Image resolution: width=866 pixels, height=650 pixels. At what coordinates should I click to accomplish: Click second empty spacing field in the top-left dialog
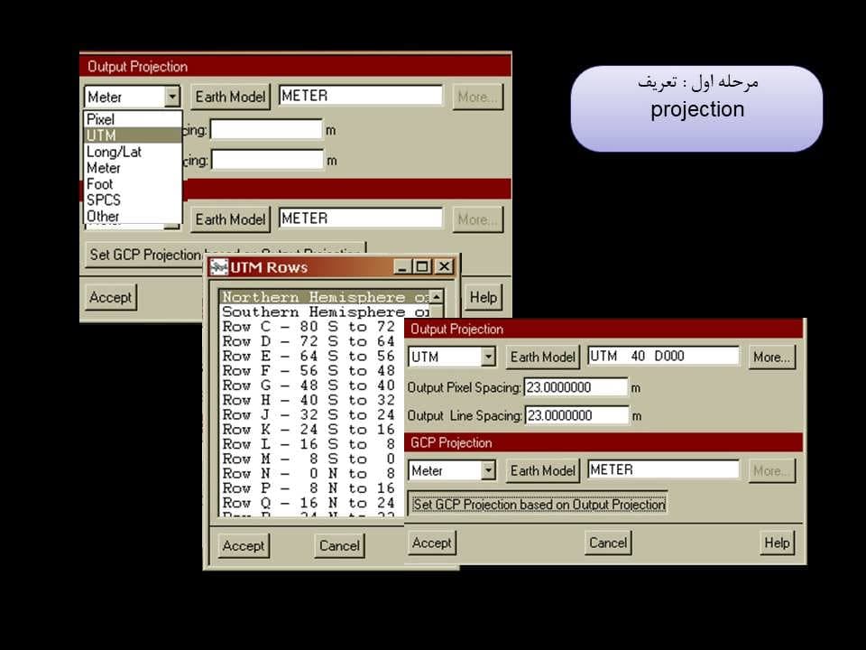[267, 161]
